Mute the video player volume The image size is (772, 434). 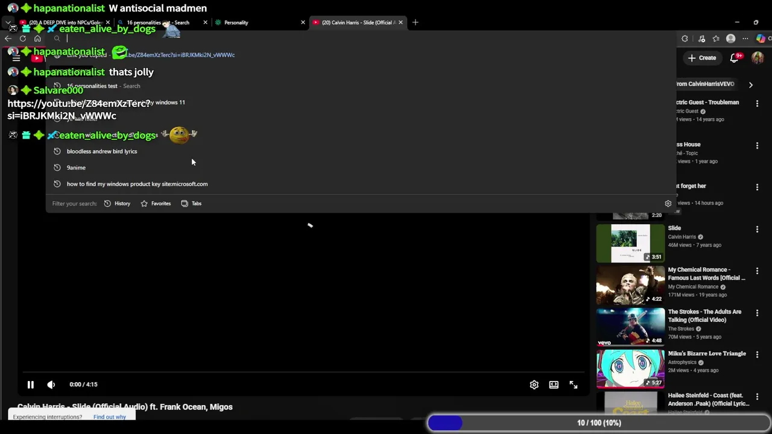pyautogui.click(x=51, y=385)
